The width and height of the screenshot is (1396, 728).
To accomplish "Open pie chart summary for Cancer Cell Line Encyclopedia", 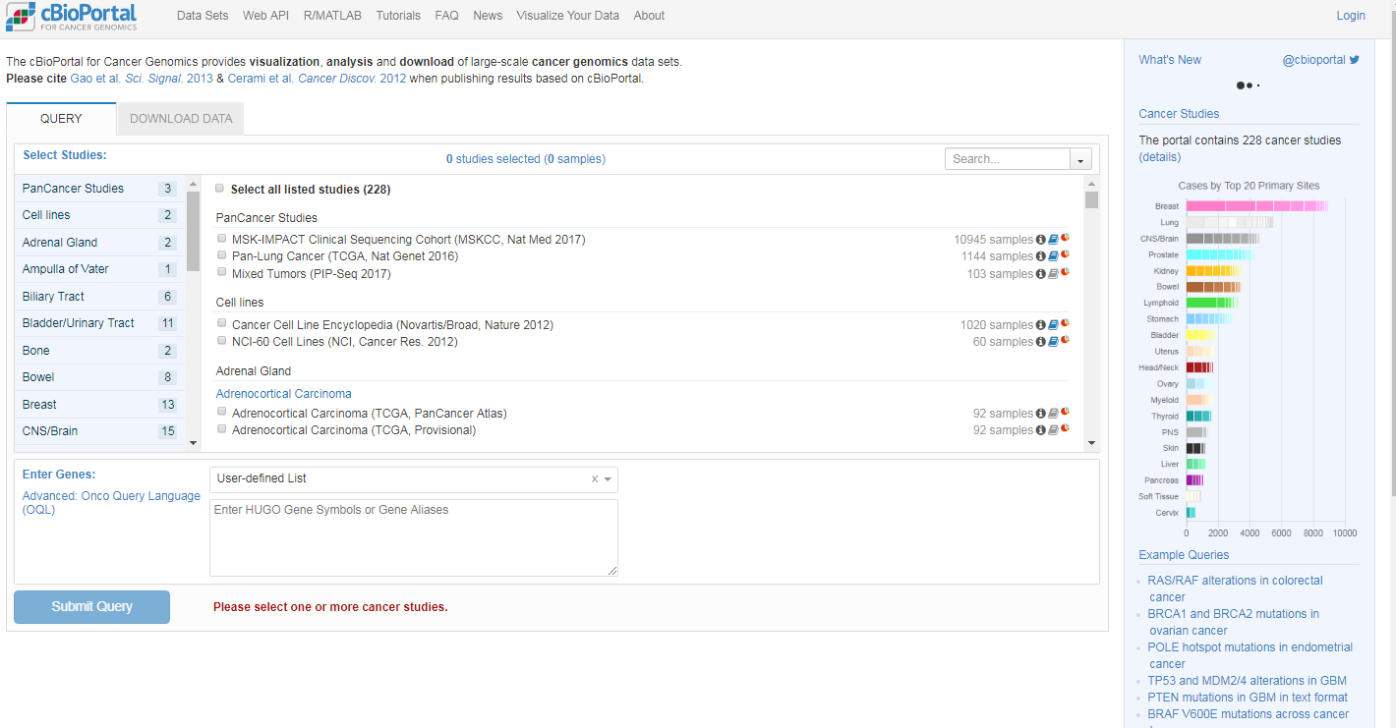I will (x=1065, y=324).
